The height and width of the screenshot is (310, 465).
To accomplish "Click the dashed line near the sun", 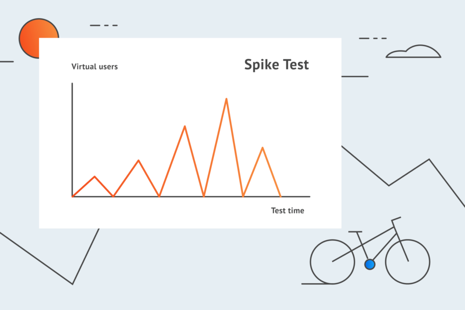I will coord(104,25).
